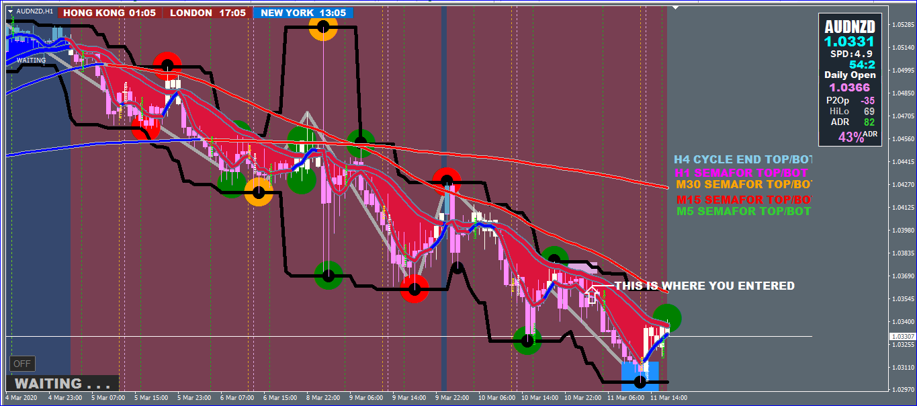
Task: Open the AUDNZD,H1 chart menu arrow
Action: [x=10, y=11]
